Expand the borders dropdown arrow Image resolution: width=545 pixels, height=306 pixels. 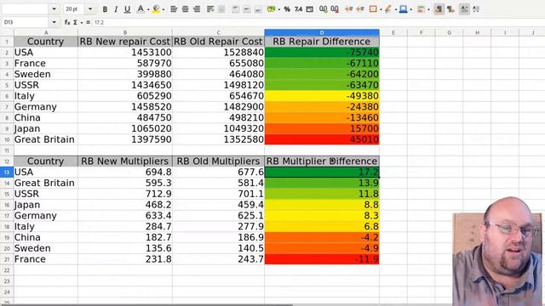[x=381, y=9]
